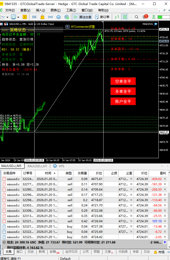Click the chart window icon beside XAUUSD.c title
Screen dimensions: 170x260
tap(6, 24)
